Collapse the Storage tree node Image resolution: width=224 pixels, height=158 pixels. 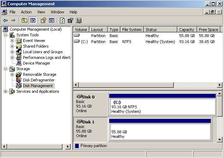coord(6,69)
